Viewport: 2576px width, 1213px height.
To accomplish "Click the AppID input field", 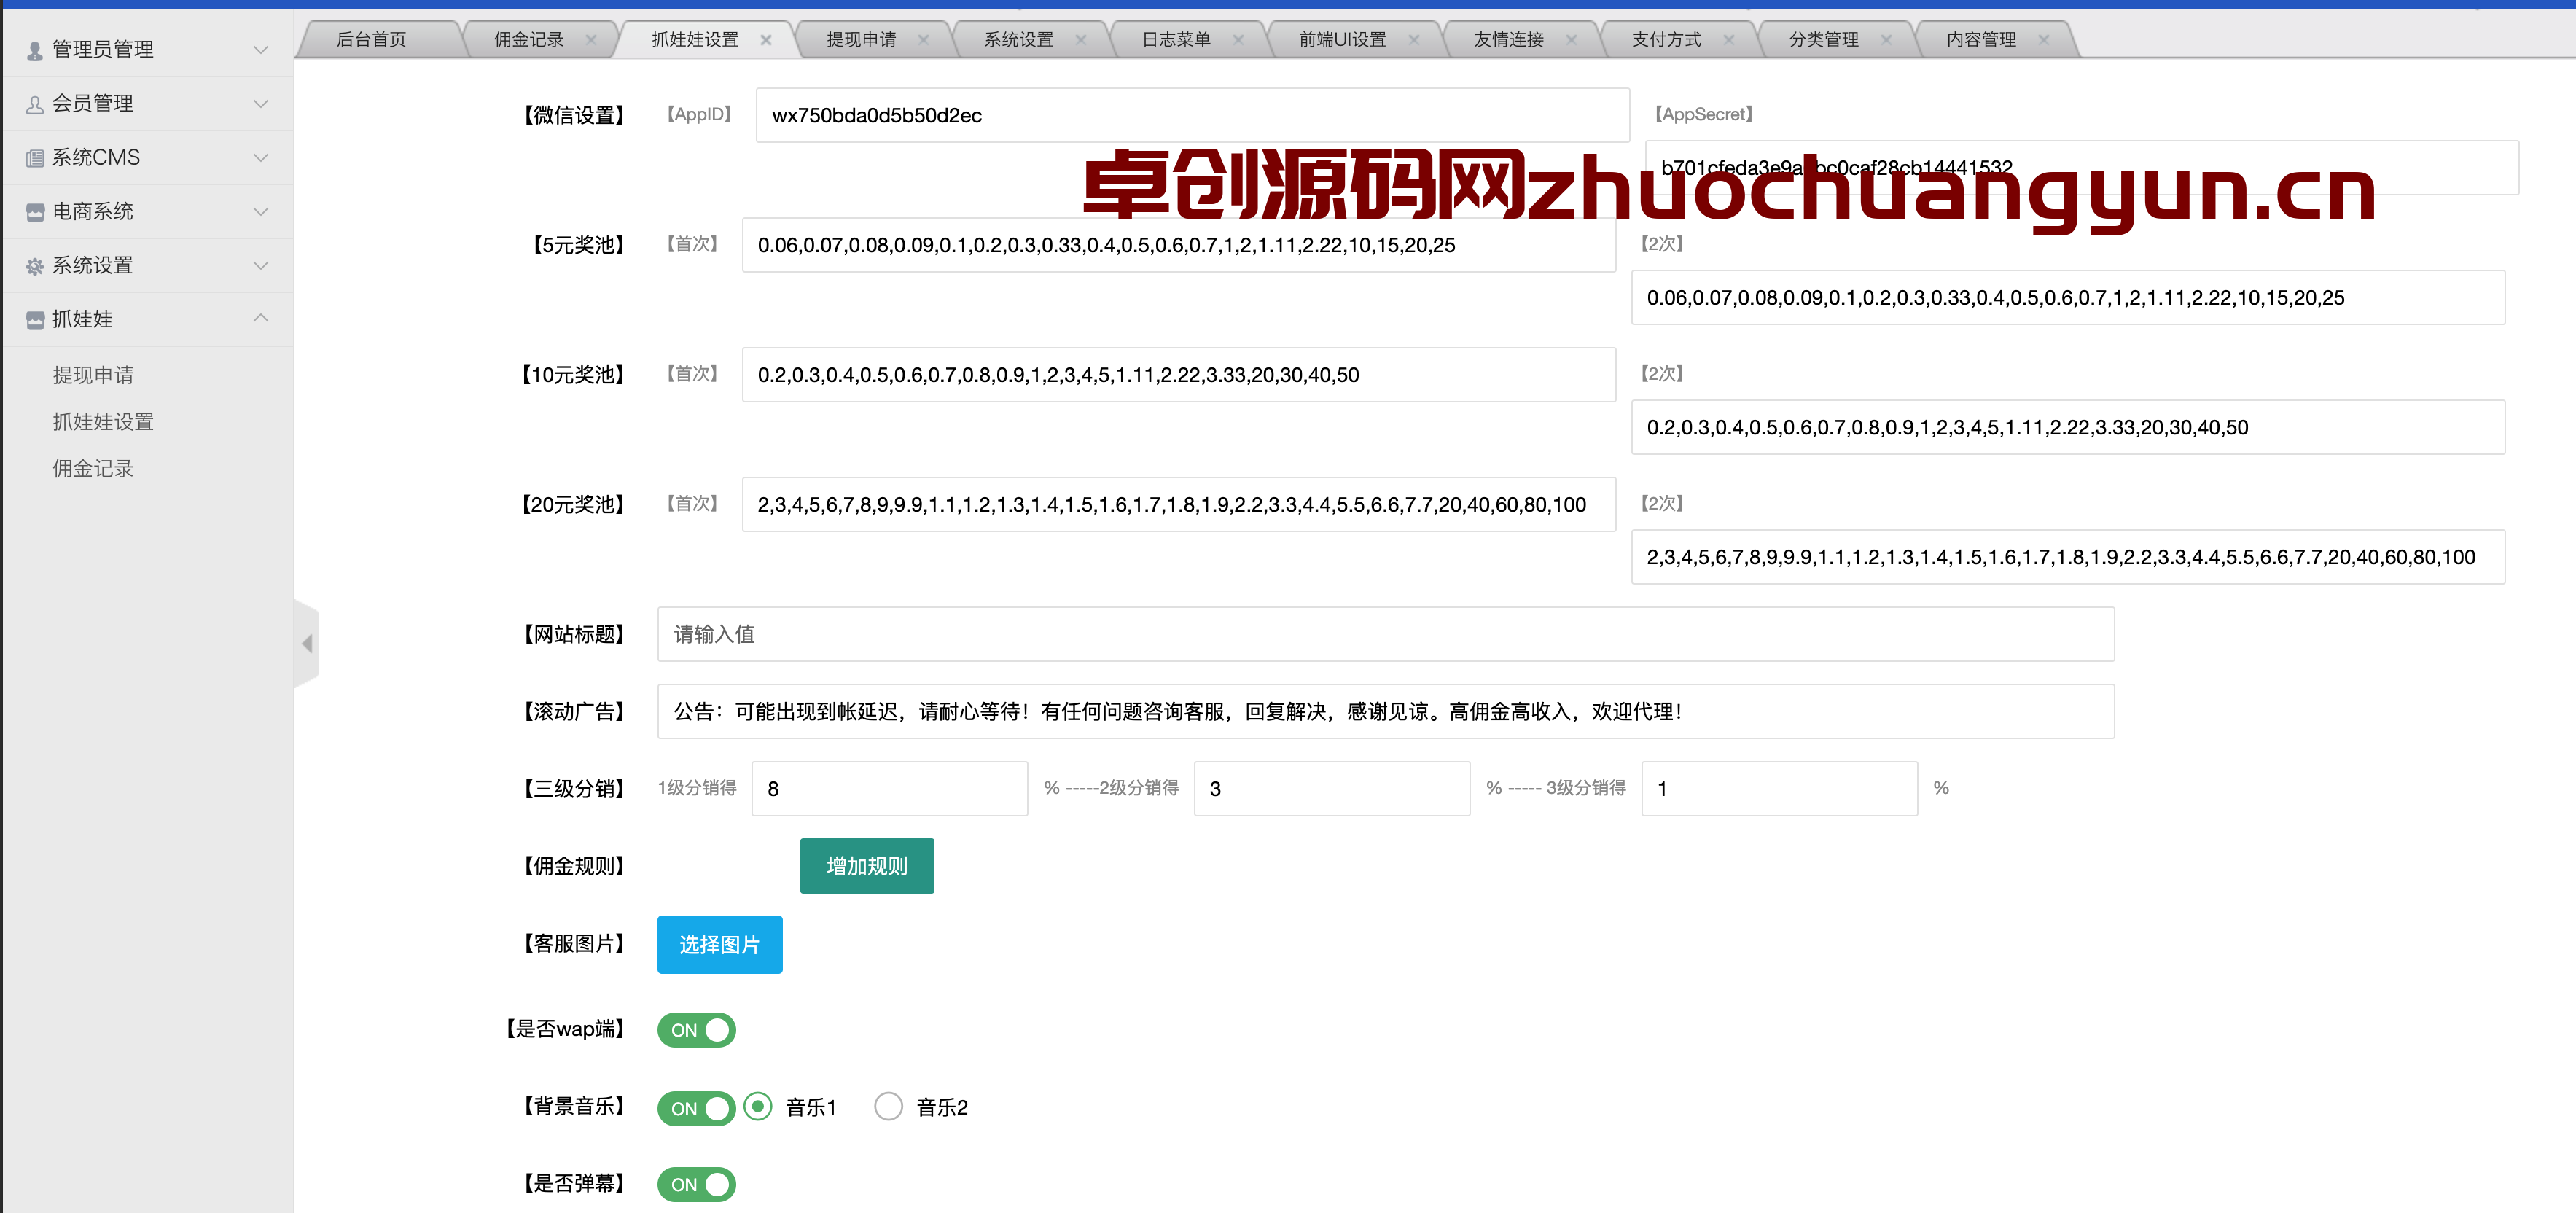I will 1193,116.
